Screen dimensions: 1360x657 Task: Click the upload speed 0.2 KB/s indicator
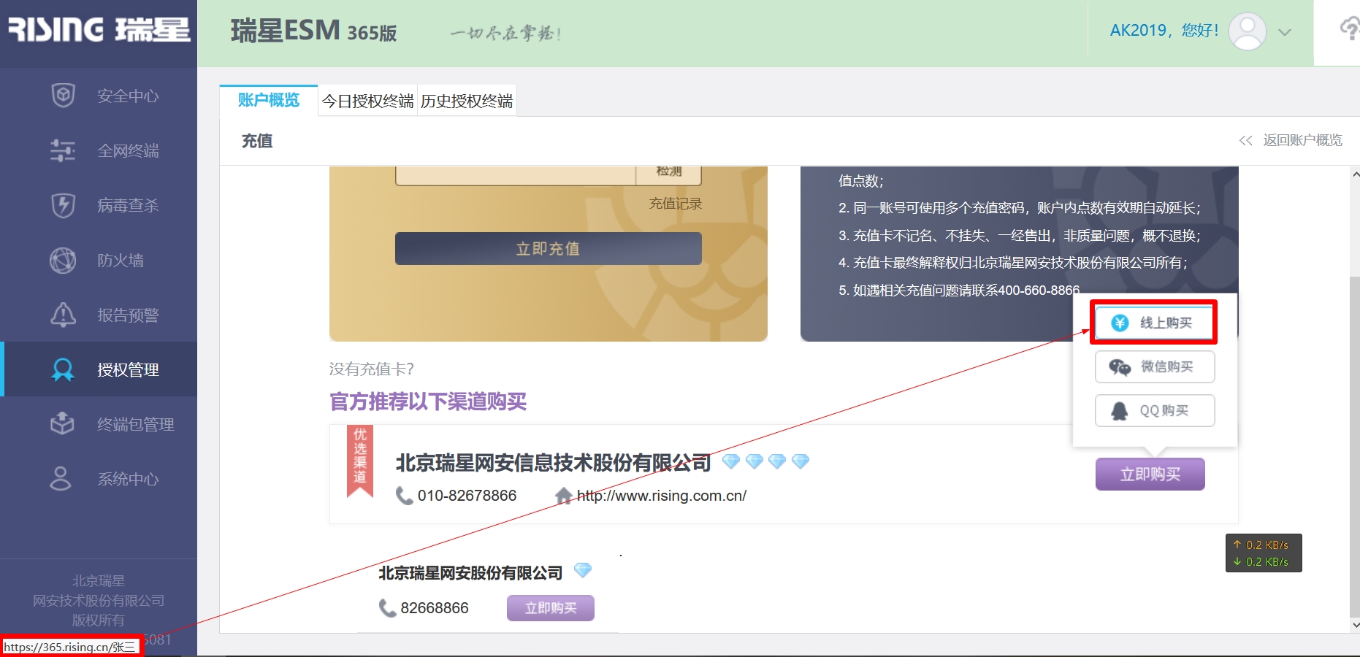[1261, 545]
